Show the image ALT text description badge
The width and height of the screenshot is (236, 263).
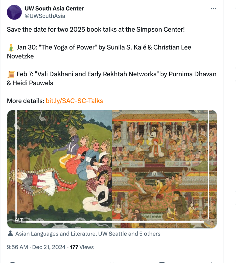click(x=19, y=220)
